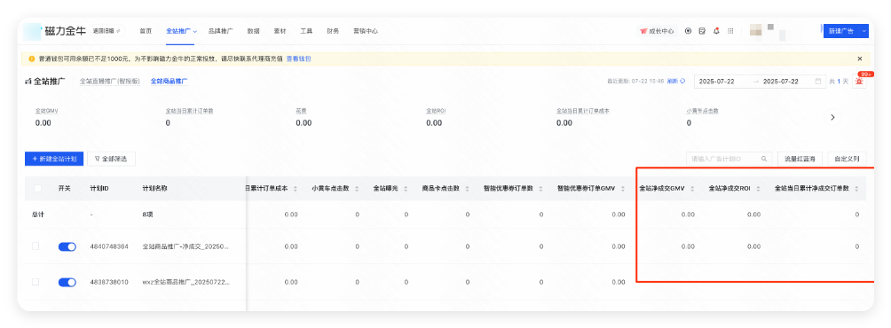
Task: Open the 成长中心 growth center
Action: 657,31
